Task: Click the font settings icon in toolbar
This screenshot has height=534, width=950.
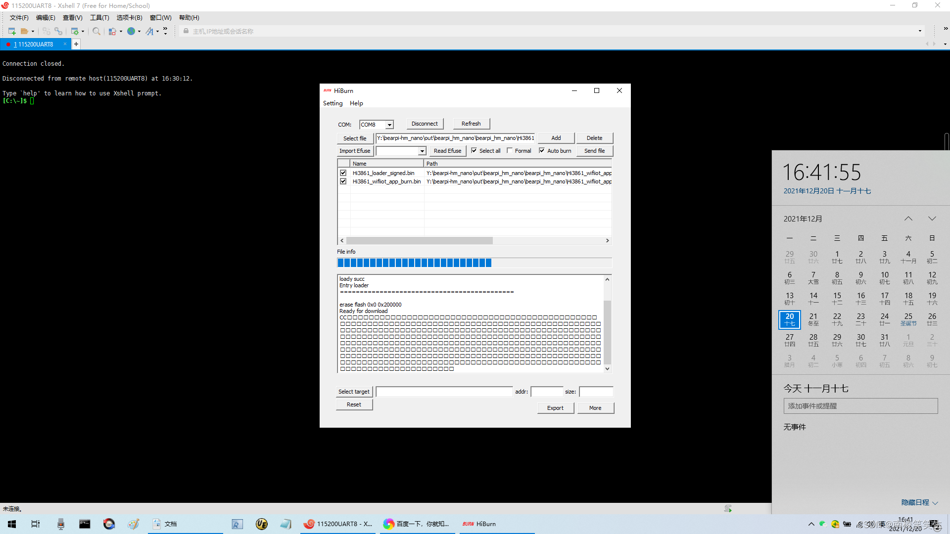Action: [149, 31]
